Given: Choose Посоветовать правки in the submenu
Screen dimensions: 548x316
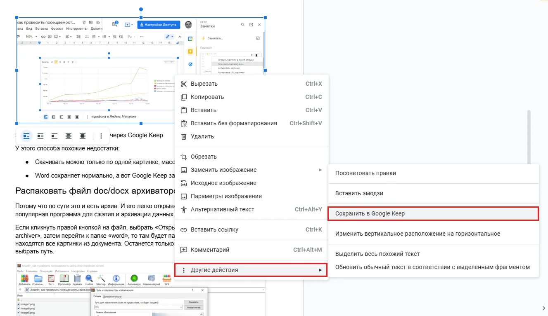Looking at the screenshot, I should [434, 173].
